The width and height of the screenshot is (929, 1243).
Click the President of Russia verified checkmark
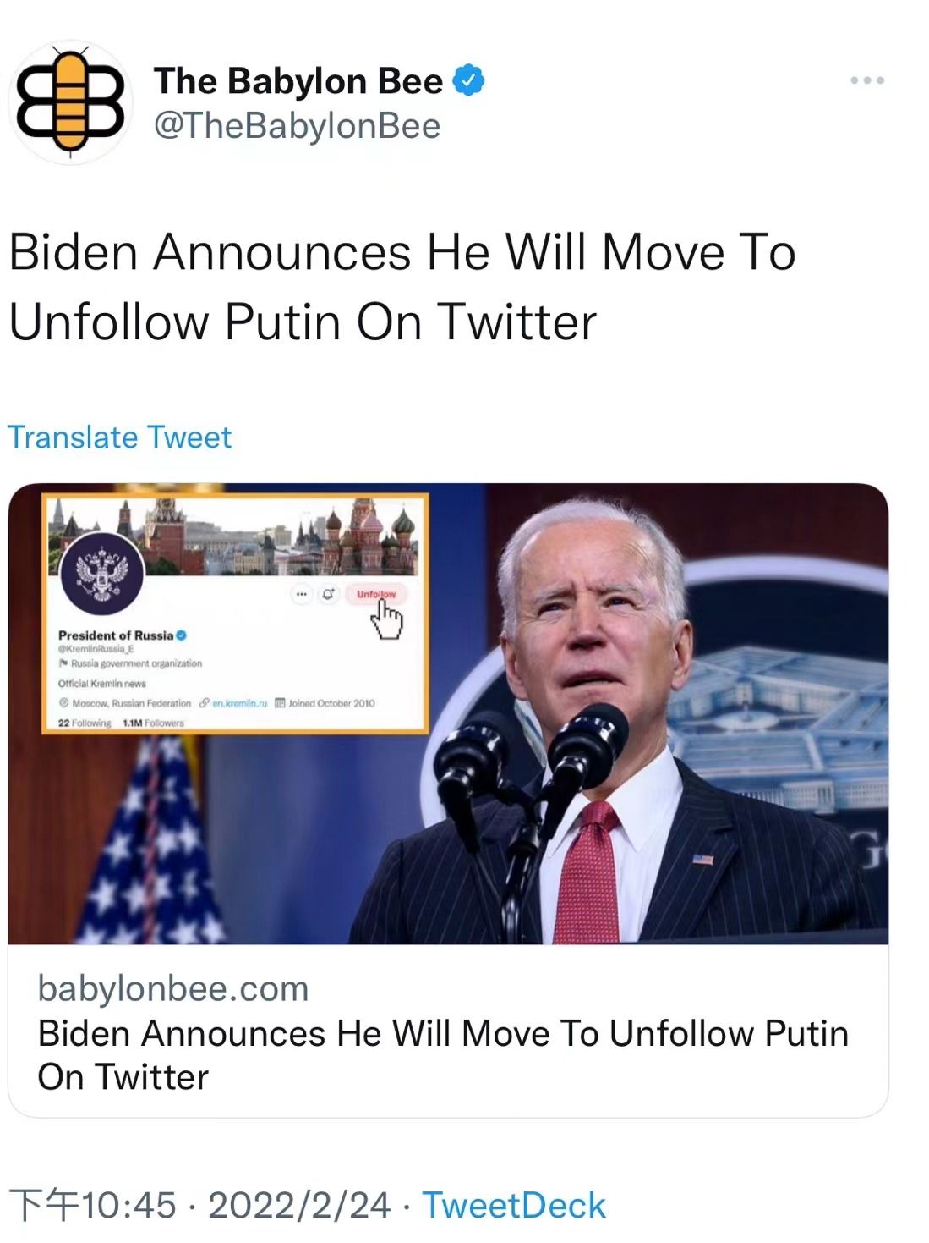[x=181, y=635]
